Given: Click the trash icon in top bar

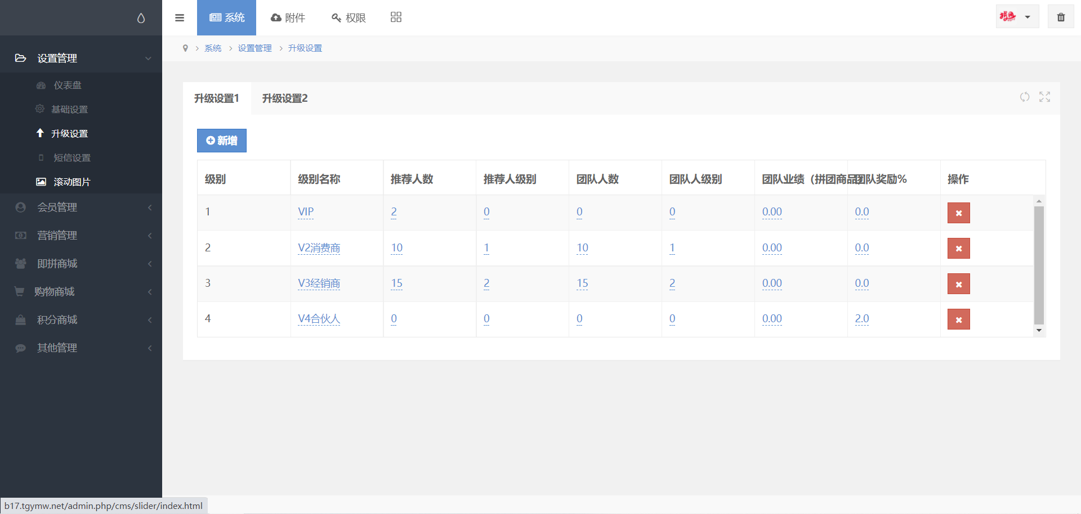Looking at the screenshot, I should coord(1061,17).
